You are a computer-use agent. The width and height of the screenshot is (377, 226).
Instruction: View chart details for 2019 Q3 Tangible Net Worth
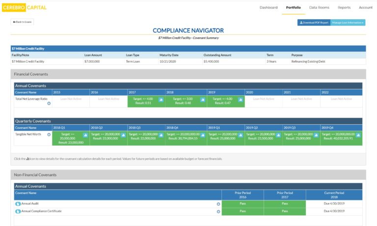click(x=316, y=135)
